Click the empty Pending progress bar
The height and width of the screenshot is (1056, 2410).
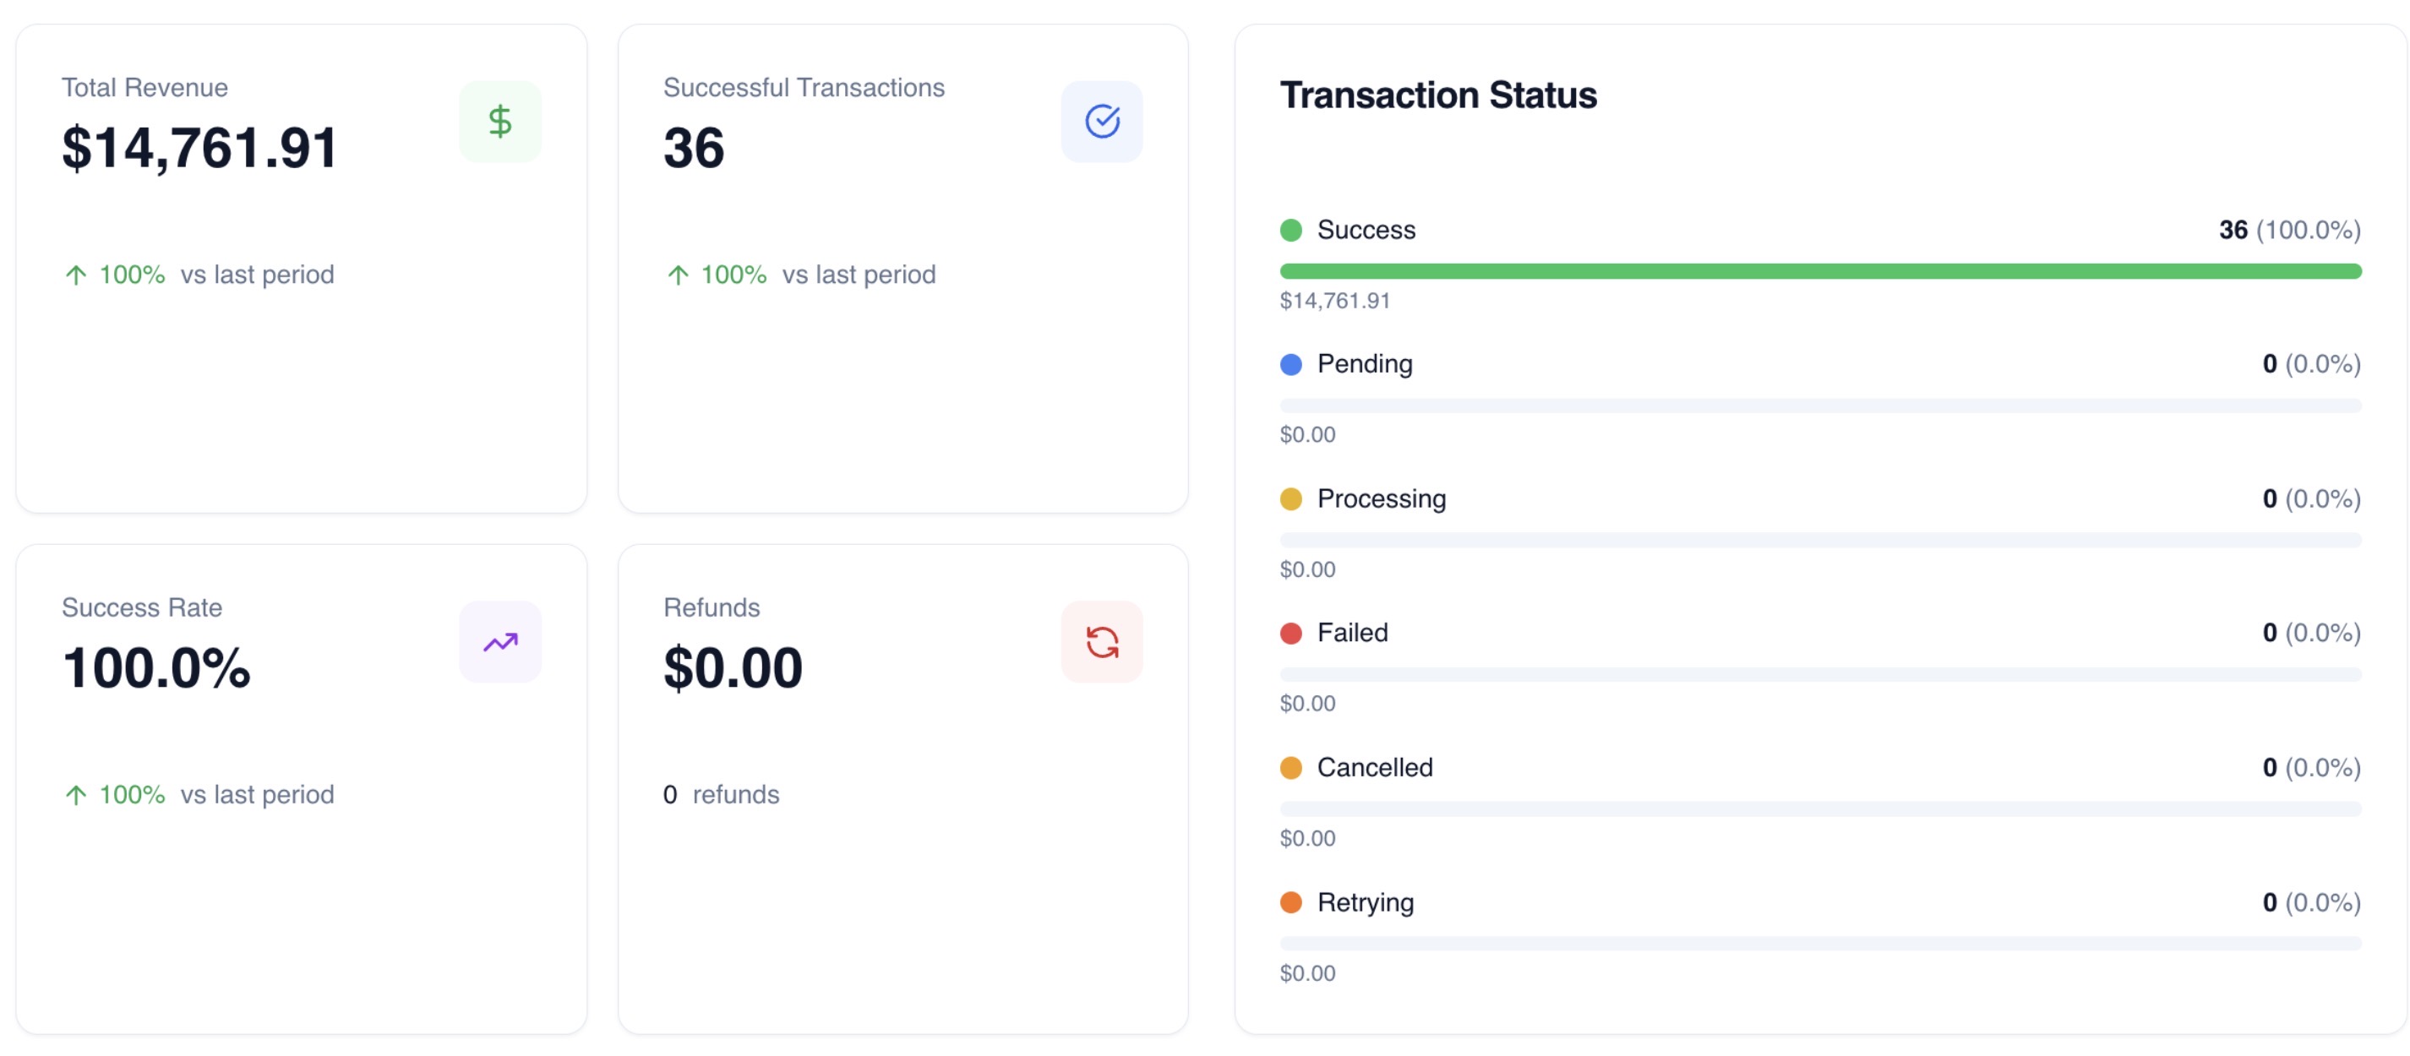click(x=1819, y=406)
